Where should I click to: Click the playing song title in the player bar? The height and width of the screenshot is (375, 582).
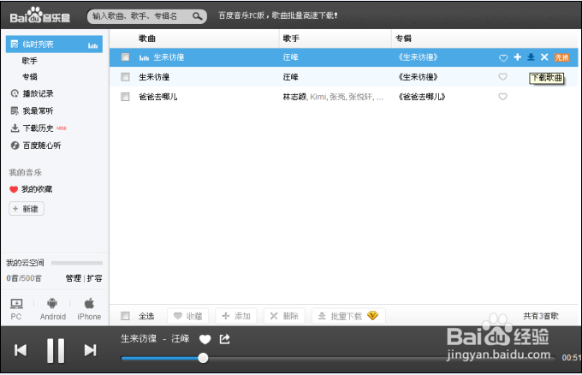(139, 339)
